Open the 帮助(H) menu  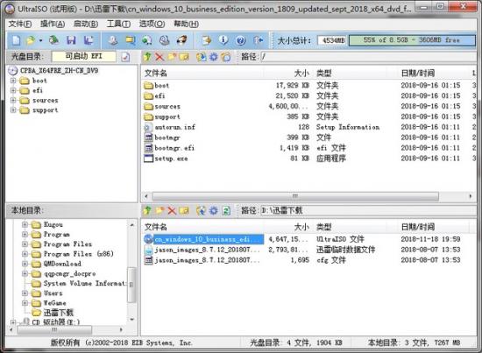pos(186,24)
